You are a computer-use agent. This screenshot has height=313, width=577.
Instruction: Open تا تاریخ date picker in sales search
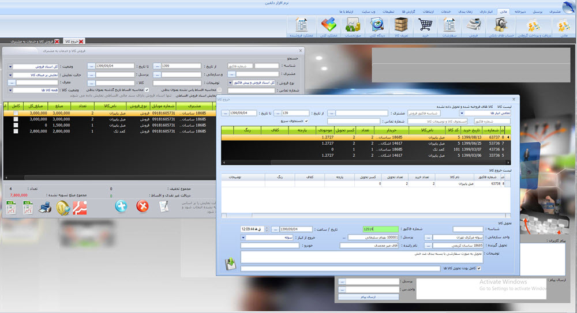pyautogui.click(x=91, y=66)
